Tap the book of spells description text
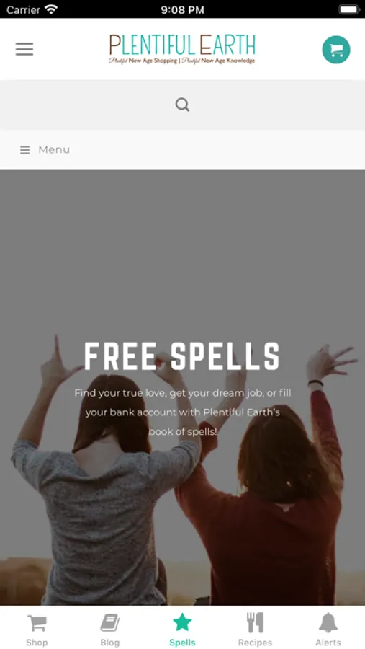The image size is (365, 649). click(182, 412)
